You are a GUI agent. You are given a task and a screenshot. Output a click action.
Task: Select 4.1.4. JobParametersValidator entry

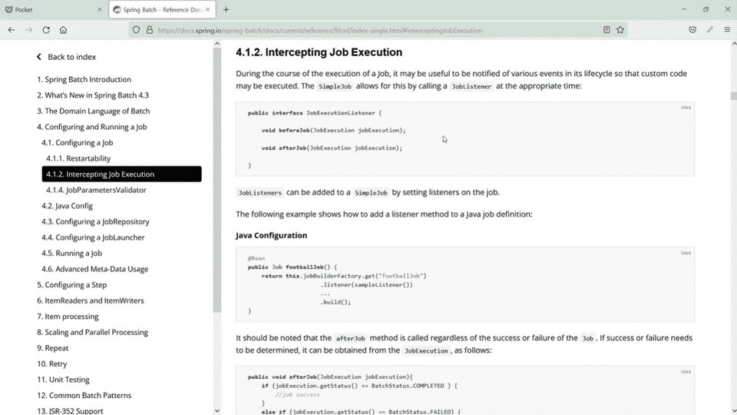click(97, 190)
